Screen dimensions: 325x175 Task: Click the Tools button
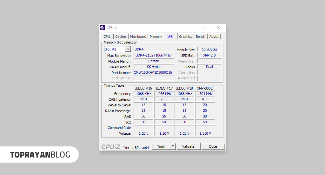click(x=161, y=146)
